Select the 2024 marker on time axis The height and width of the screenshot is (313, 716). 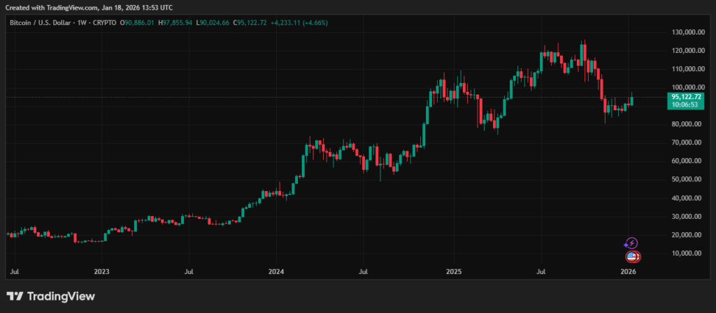pyautogui.click(x=276, y=270)
